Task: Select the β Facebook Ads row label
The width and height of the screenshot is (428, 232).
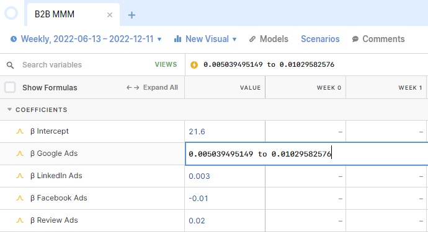Action: tap(58, 198)
